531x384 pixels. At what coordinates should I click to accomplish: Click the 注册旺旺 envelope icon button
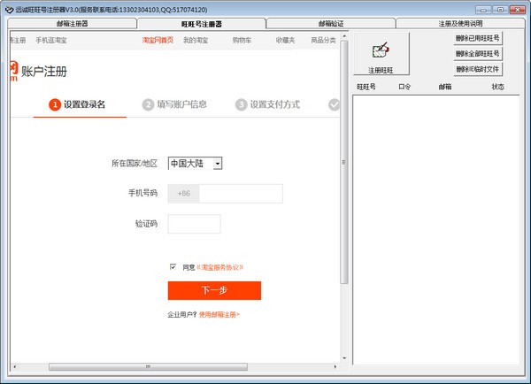pyautogui.click(x=381, y=54)
